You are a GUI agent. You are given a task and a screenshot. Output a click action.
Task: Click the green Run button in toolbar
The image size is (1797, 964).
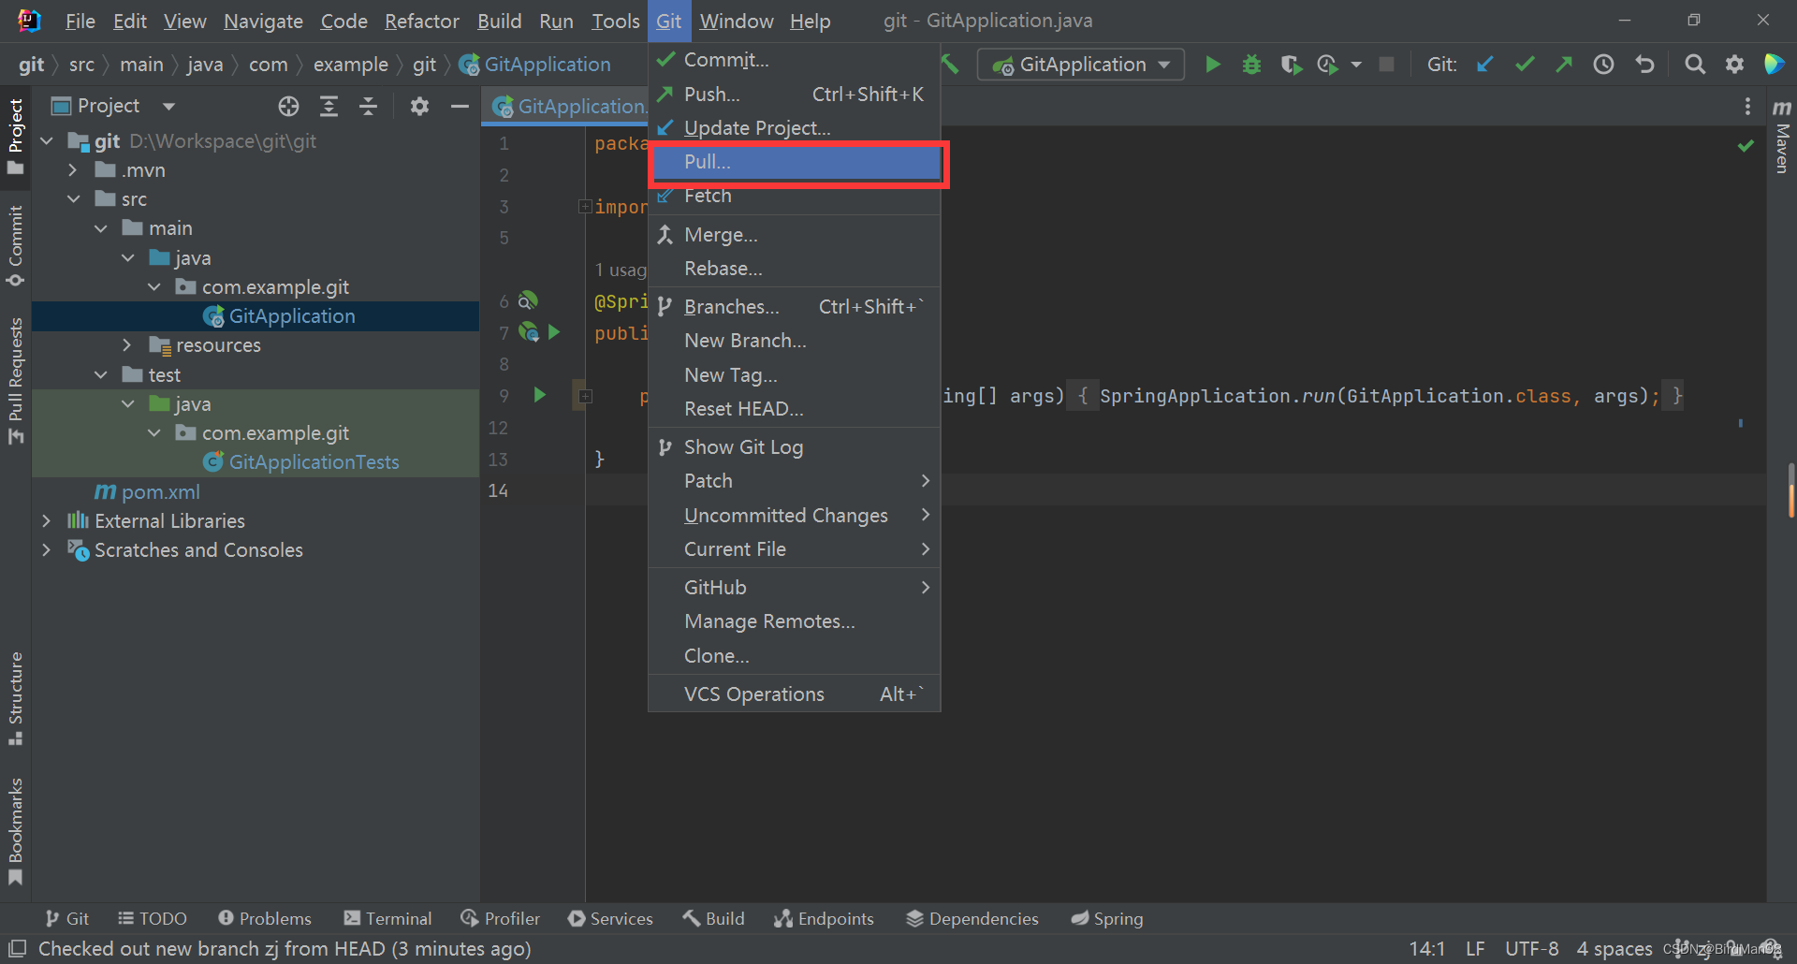[1213, 65]
